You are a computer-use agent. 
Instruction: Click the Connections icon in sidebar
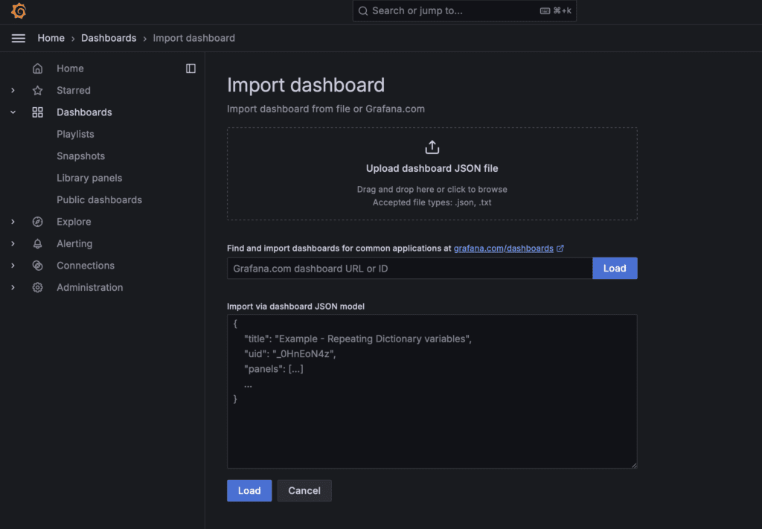point(37,265)
